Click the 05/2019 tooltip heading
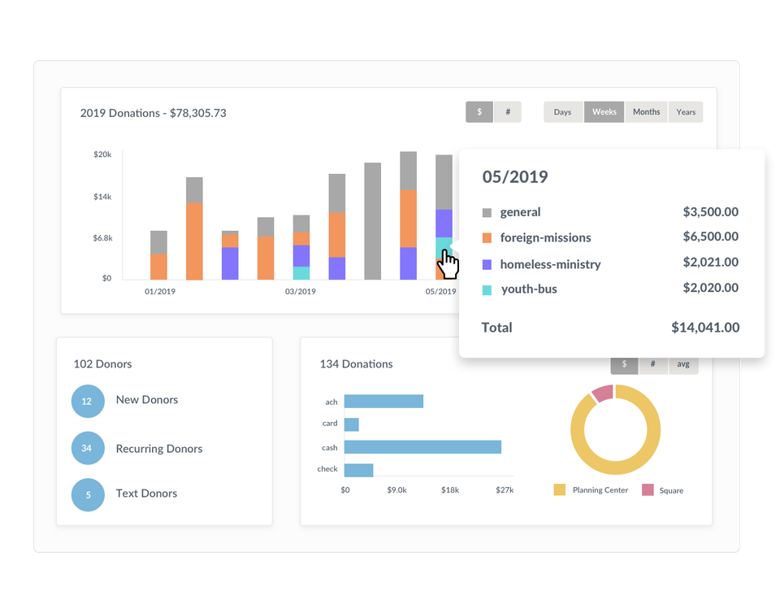The image size is (780, 613). pos(515,176)
